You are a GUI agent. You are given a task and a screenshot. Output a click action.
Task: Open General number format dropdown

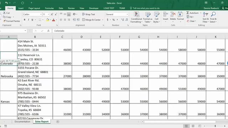127,14
